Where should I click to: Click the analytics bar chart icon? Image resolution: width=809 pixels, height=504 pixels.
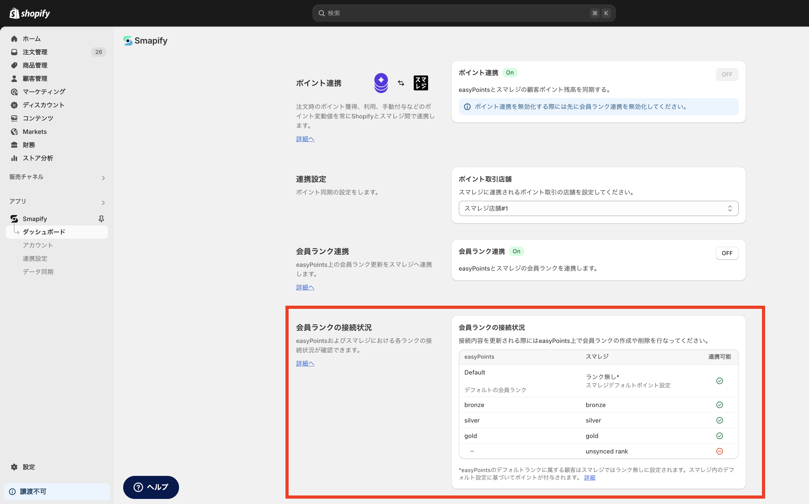[x=14, y=158]
